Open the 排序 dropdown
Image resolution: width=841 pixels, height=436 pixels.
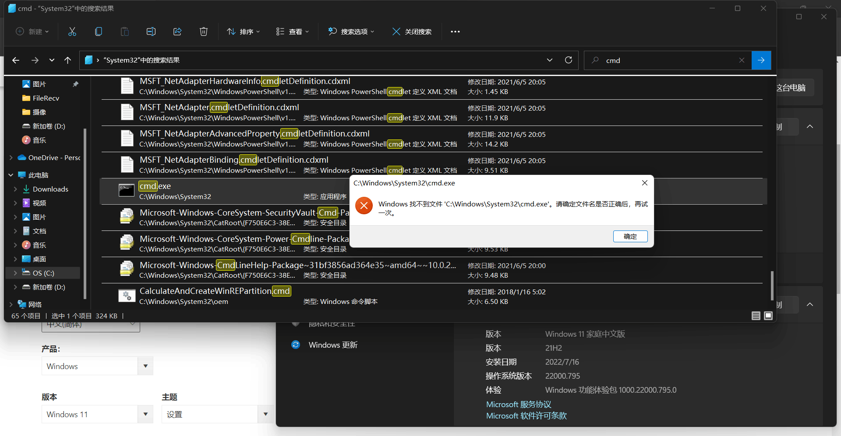(243, 31)
